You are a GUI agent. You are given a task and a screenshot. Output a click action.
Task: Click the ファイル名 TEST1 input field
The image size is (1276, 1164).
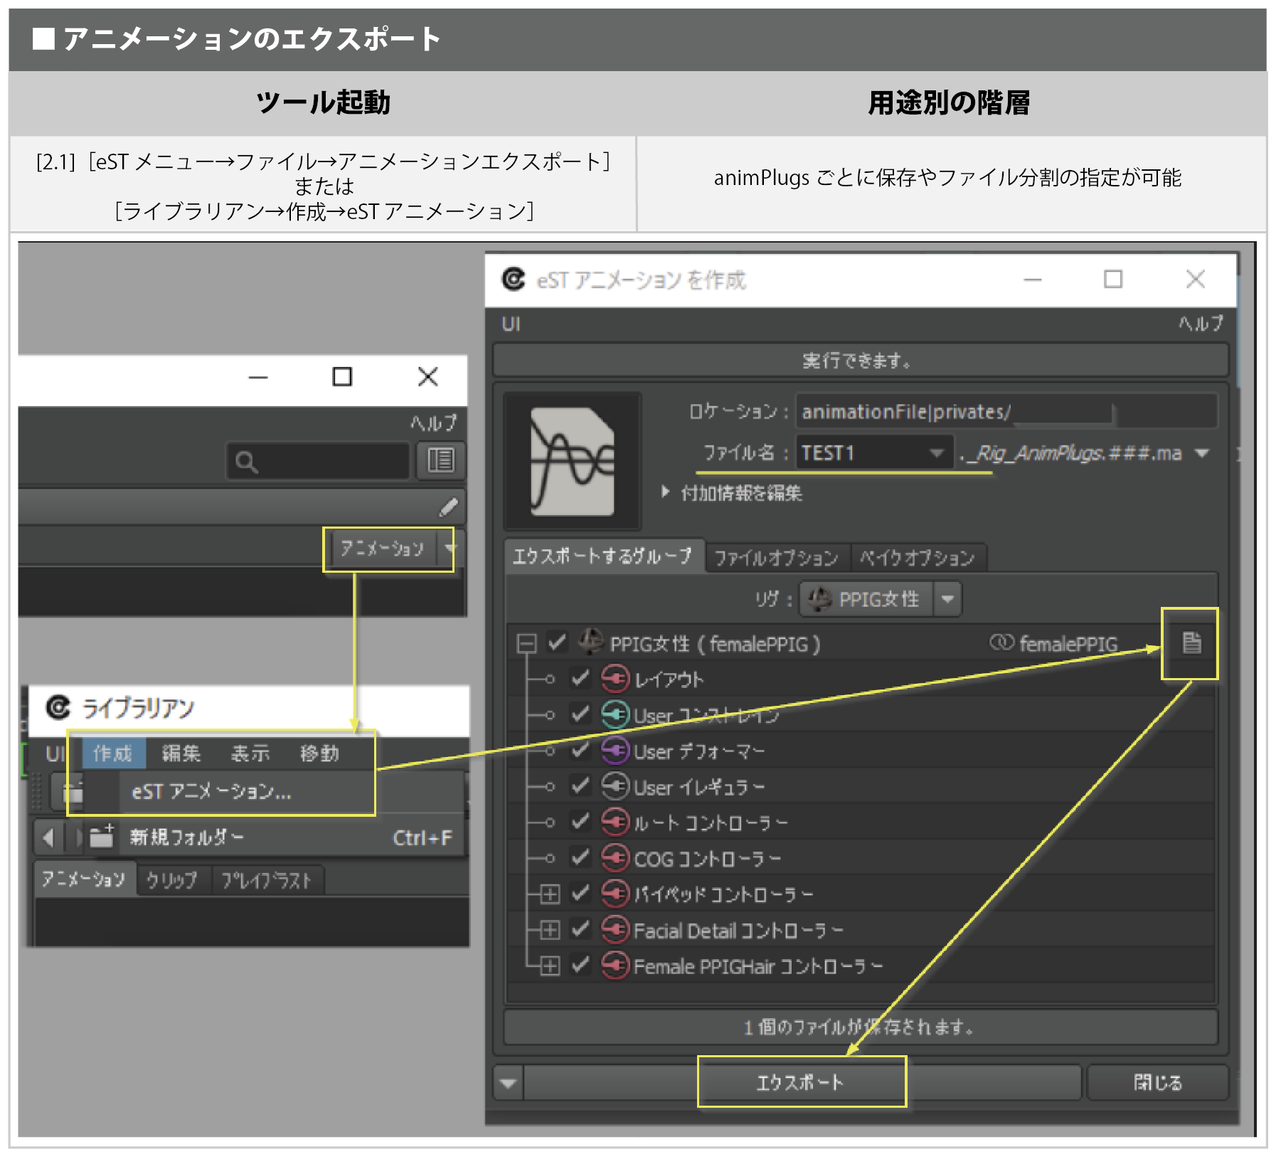(x=861, y=453)
